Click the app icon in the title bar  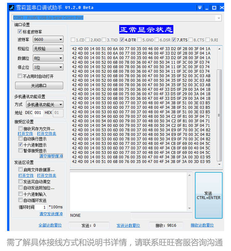point(12,7)
